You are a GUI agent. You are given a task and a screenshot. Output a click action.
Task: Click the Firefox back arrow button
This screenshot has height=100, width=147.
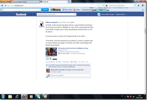2,5
